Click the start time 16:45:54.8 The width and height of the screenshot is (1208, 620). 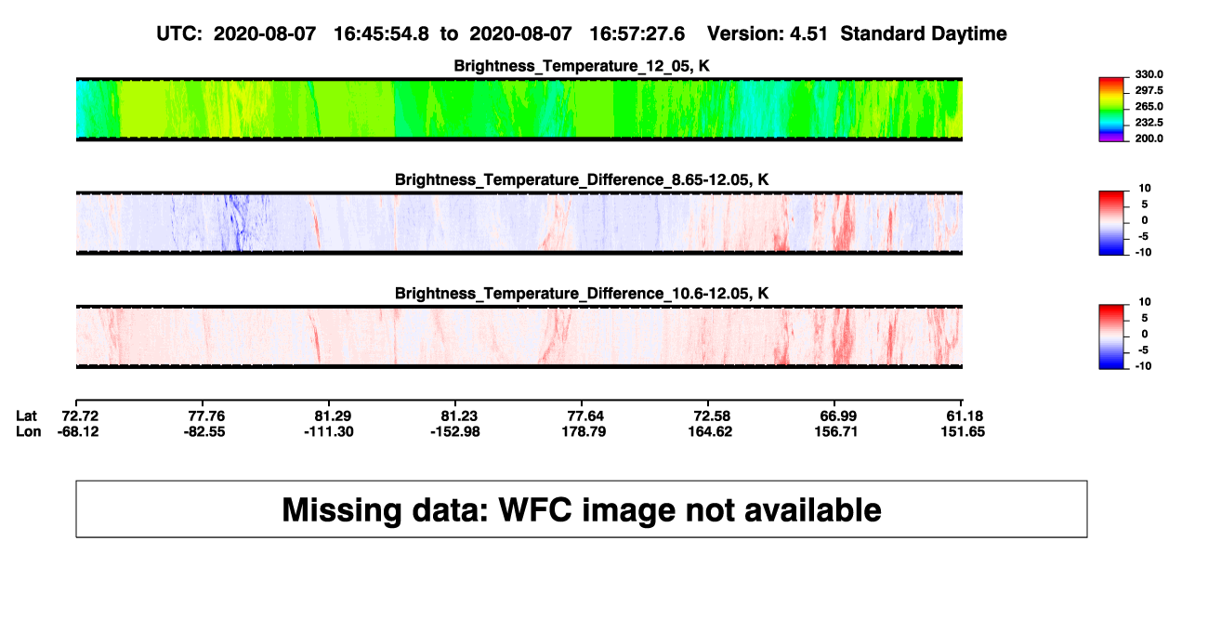(381, 33)
